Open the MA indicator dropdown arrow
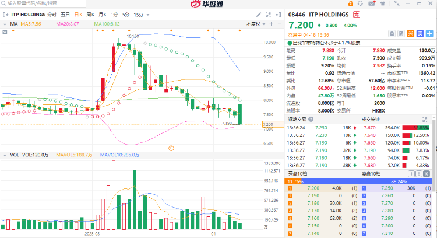This screenshot has height=238, width=437. [5, 24]
